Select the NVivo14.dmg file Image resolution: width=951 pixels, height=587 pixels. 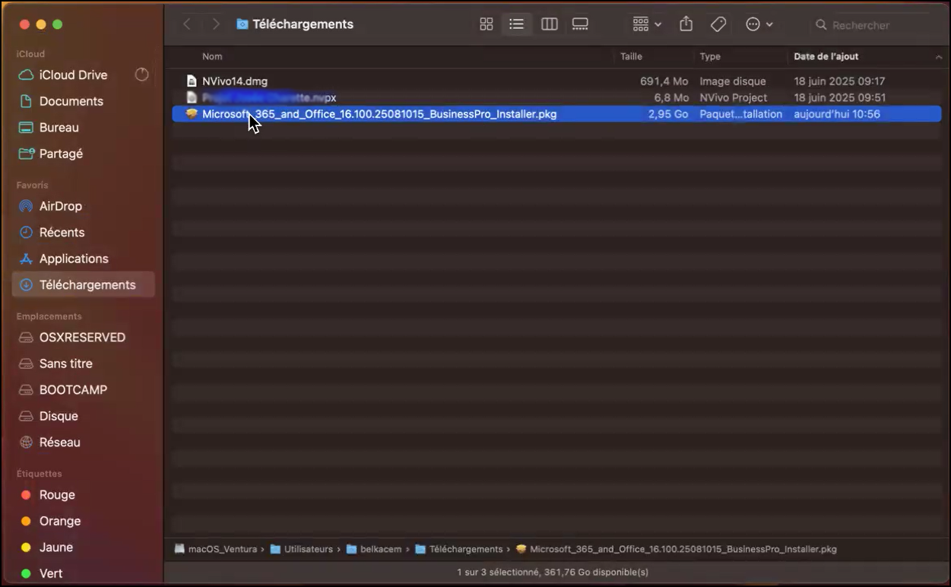pyautogui.click(x=235, y=81)
